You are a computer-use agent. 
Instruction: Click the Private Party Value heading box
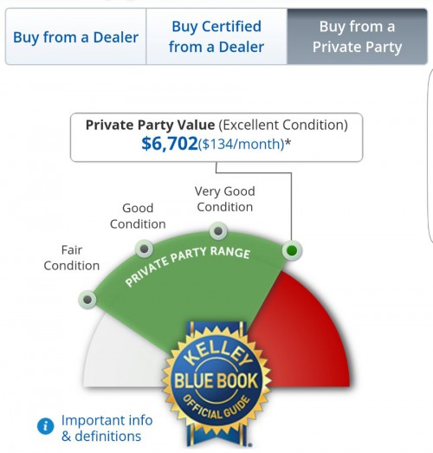216,138
